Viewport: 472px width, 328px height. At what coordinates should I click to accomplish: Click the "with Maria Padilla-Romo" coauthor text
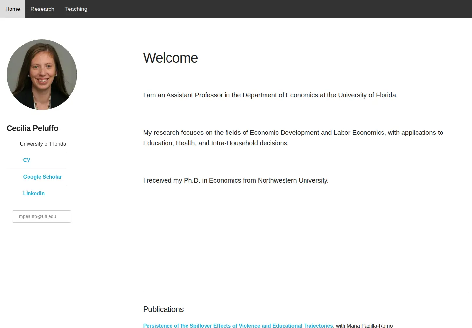[364, 325]
